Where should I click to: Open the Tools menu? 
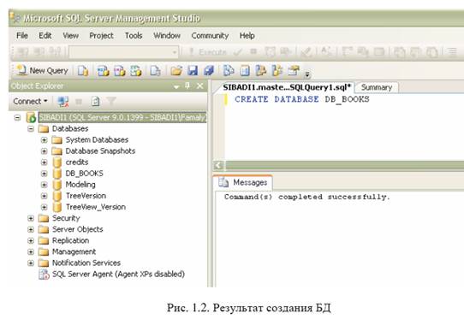click(134, 36)
